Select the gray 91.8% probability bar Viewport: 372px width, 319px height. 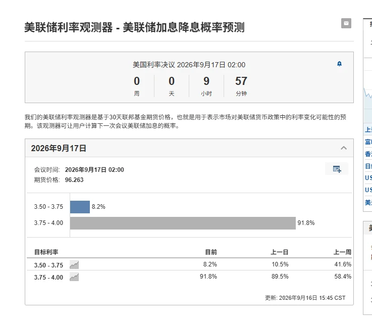pyautogui.click(x=183, y=223)
